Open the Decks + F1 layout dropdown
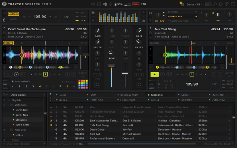The image size is (237, 148). (x=195, y=4)
